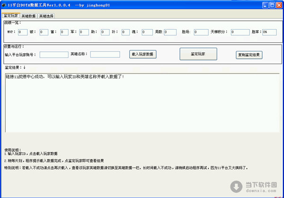Click the 补 value field
The width and height of the screenshot is (284, 198).
(x=125, y=32)
